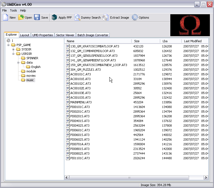This screenshot has width=214, height=188.
Task: Switch to the Batch Image Converter tab
Action: pos(93,35)
